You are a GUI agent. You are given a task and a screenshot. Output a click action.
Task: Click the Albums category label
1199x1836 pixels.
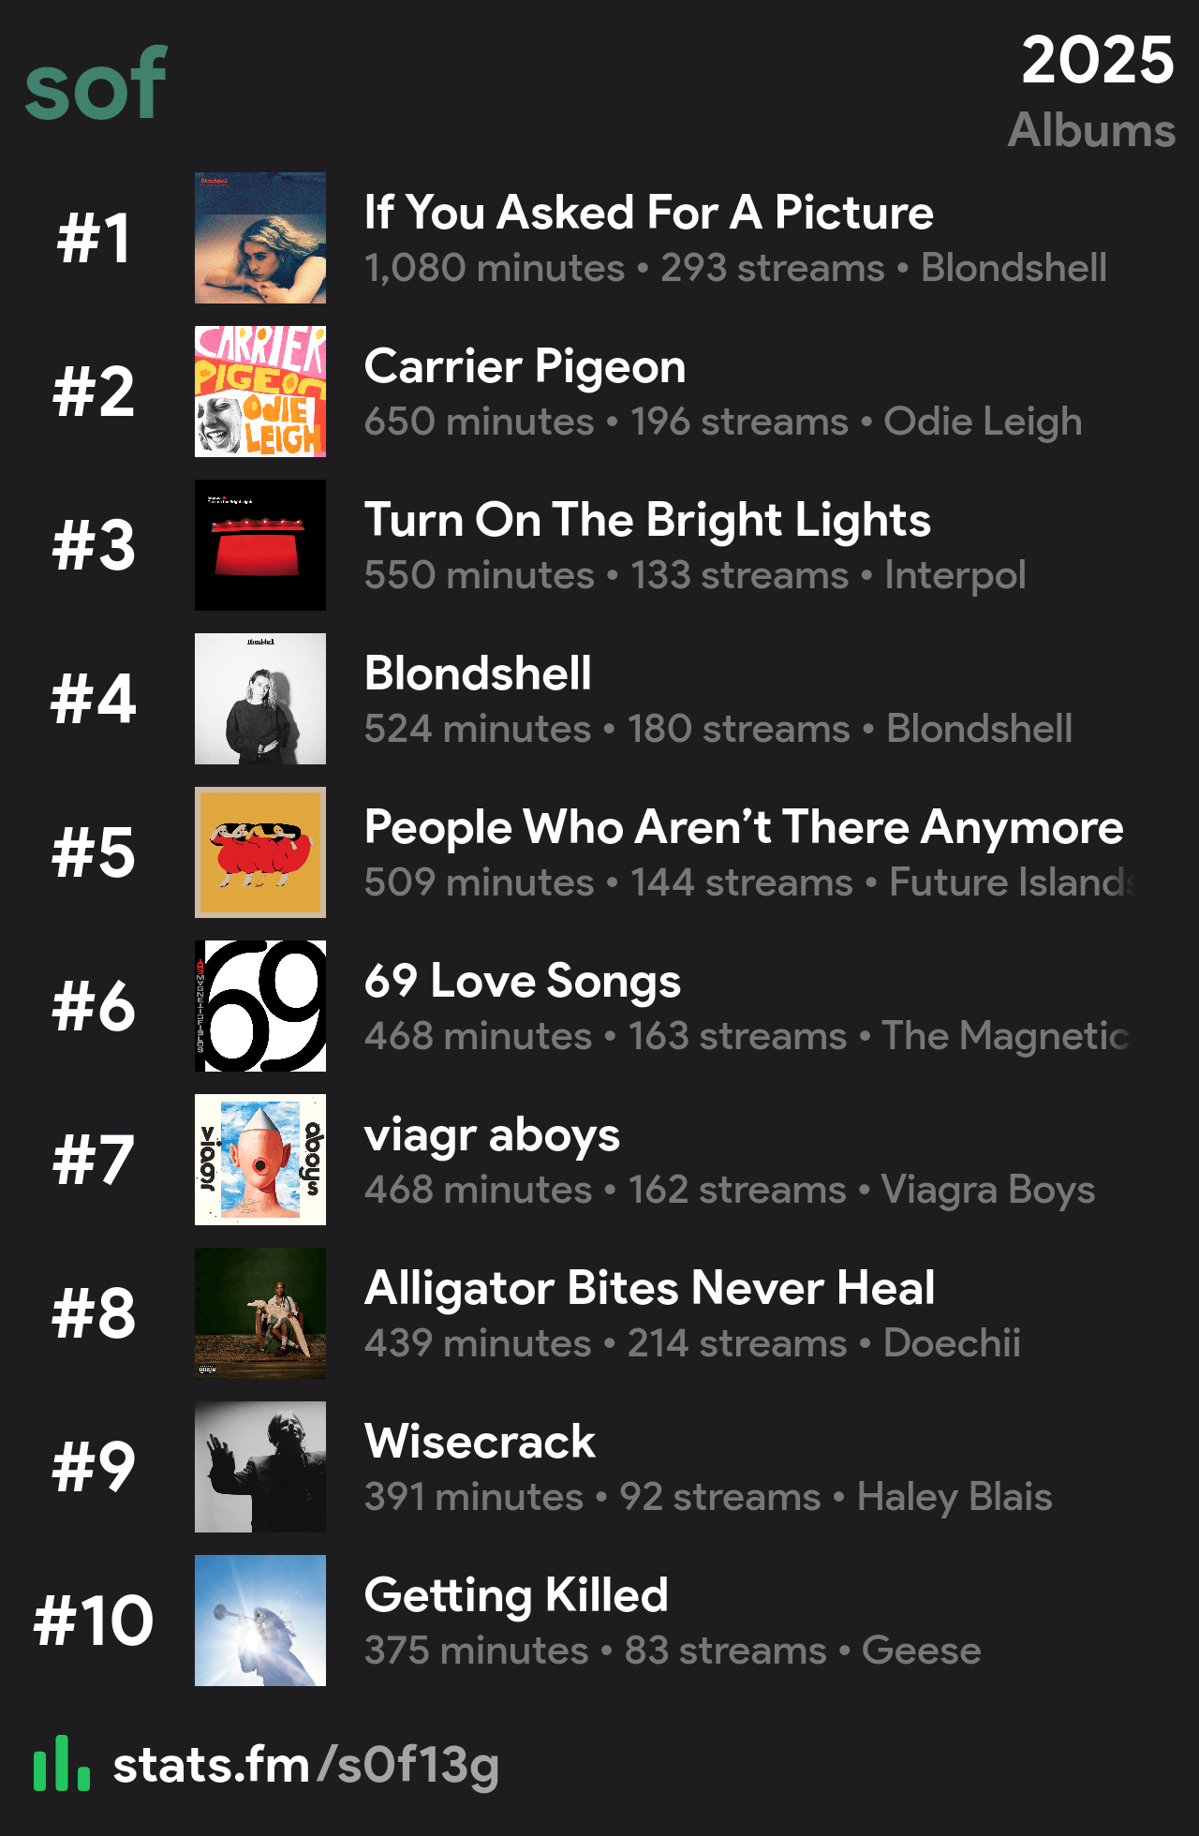click(1091, 130)
